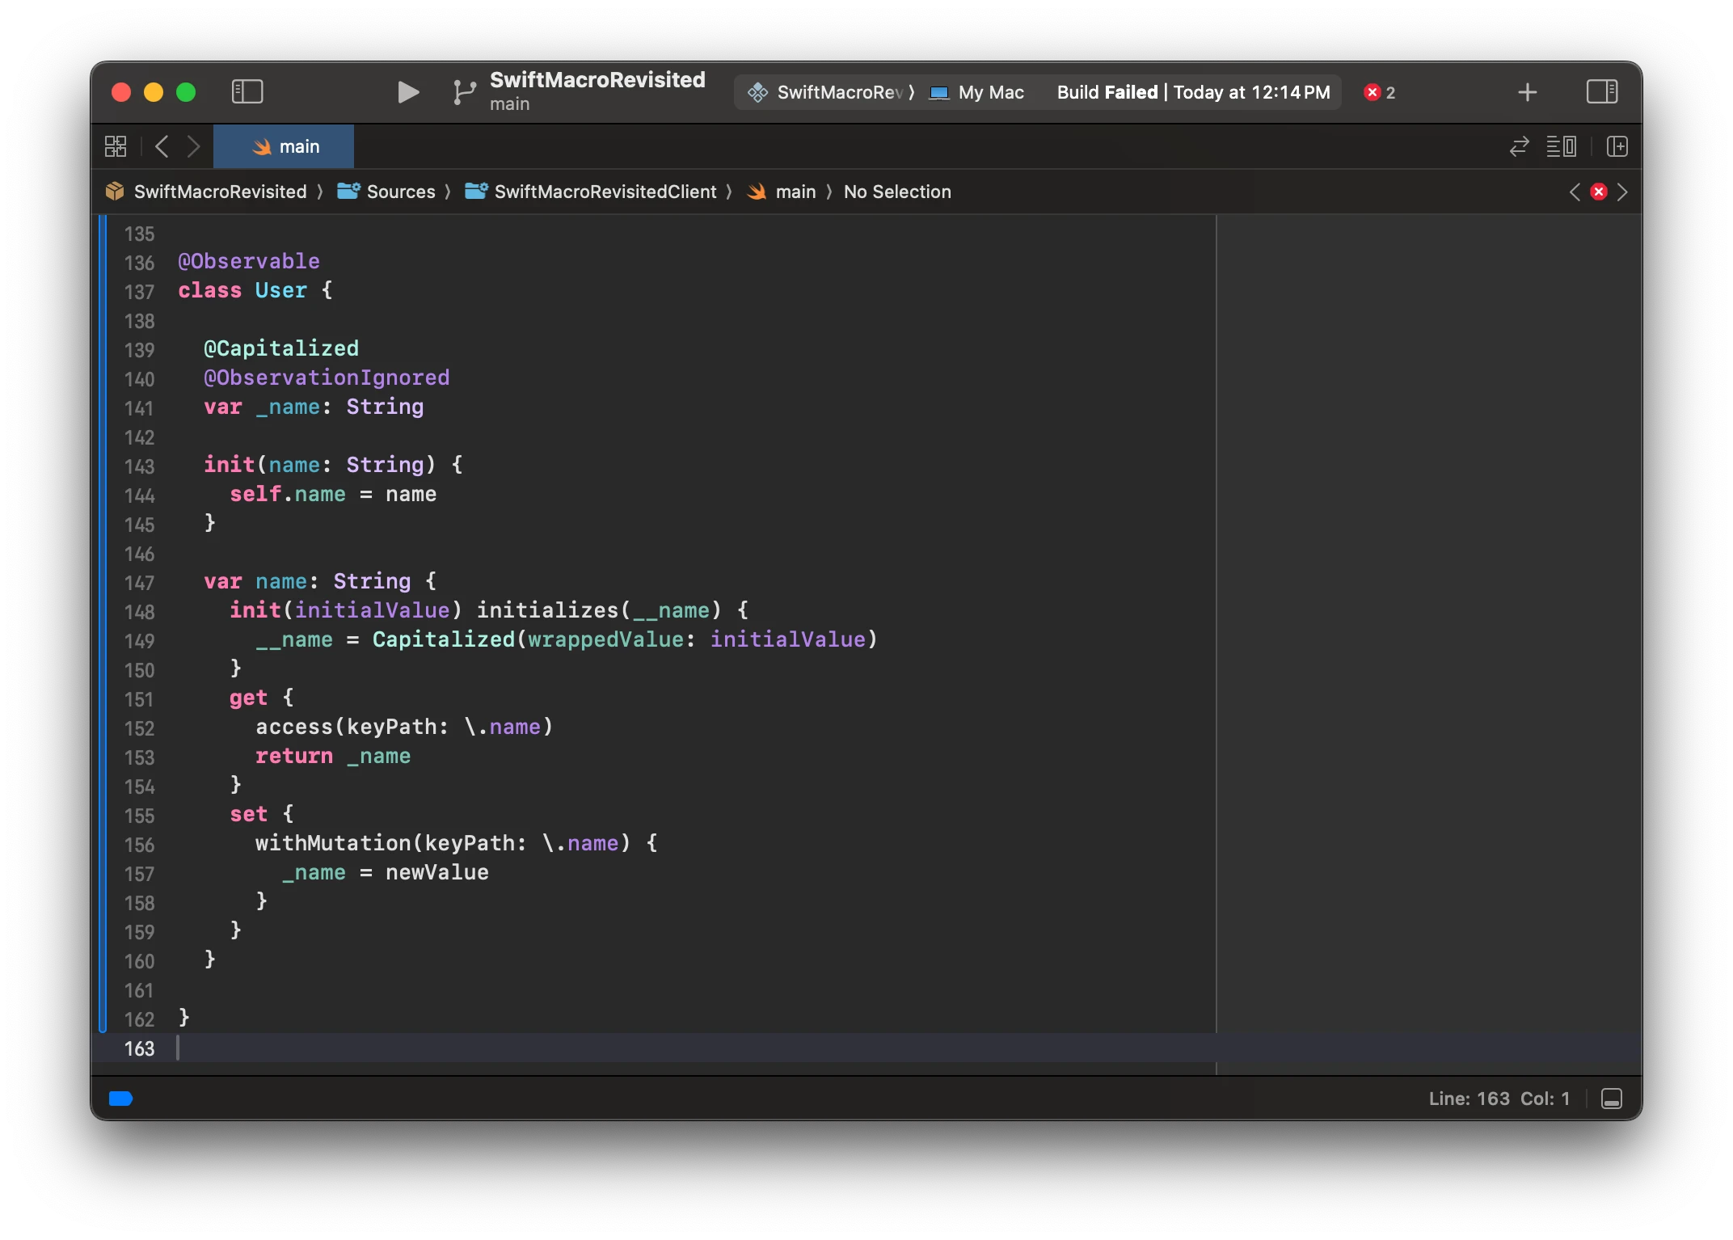Open SwiftMacroRevisited in the jump bar
The width and height of the screenshot is (1733, 1240).
[x=206, y=192]
